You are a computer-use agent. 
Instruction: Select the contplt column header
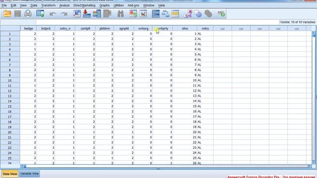[85, 29]
